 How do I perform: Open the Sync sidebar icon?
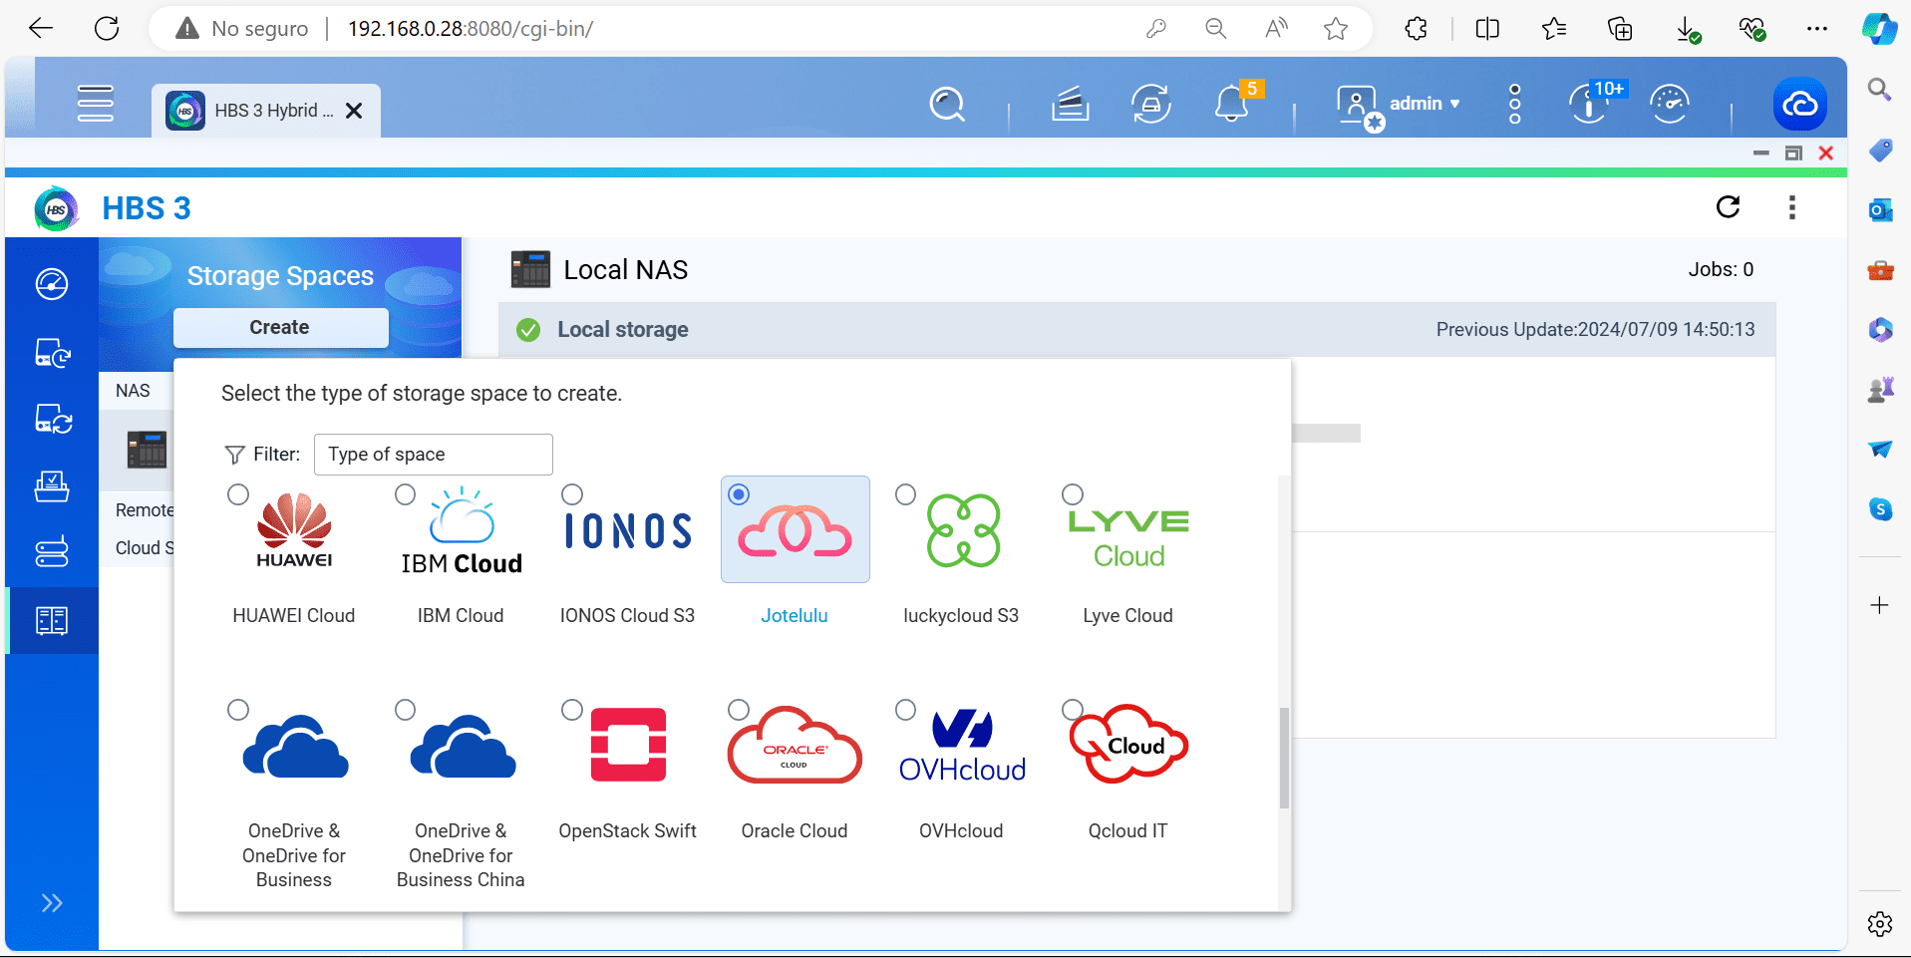52,420
